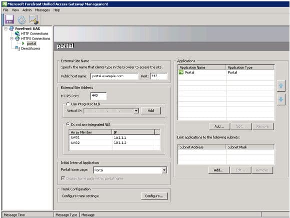This screenshot has width=290, height=218.
Task: Click the Application Name column header
Action: pos(202,67)
